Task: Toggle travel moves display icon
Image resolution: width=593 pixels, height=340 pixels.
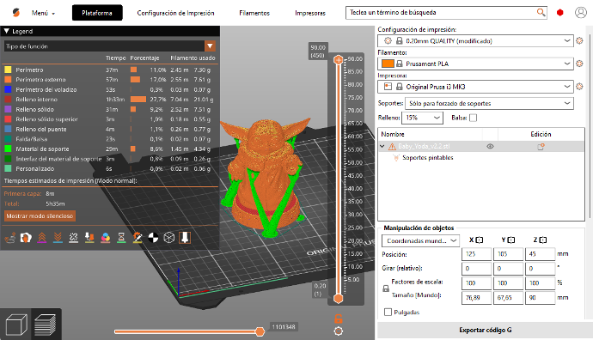Action: (10, 238)
